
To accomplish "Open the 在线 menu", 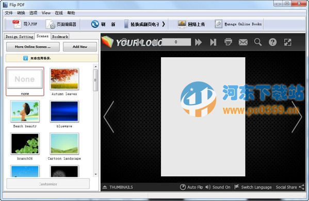I will point(59,13).
